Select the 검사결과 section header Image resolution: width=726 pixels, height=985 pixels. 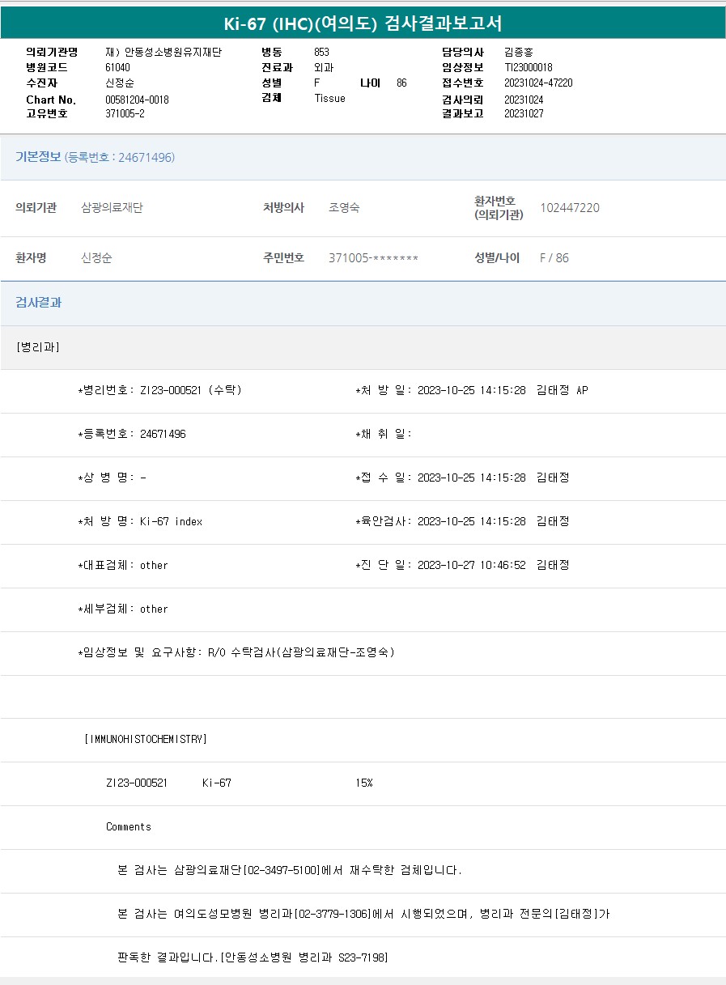pyautogui.click(x=38, y=303)
